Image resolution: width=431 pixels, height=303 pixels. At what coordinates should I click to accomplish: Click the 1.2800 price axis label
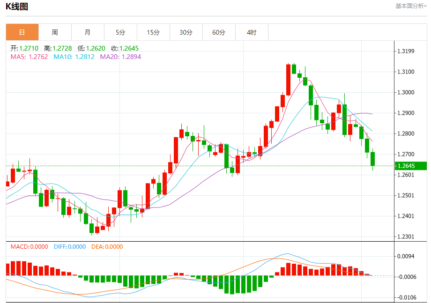406,133
